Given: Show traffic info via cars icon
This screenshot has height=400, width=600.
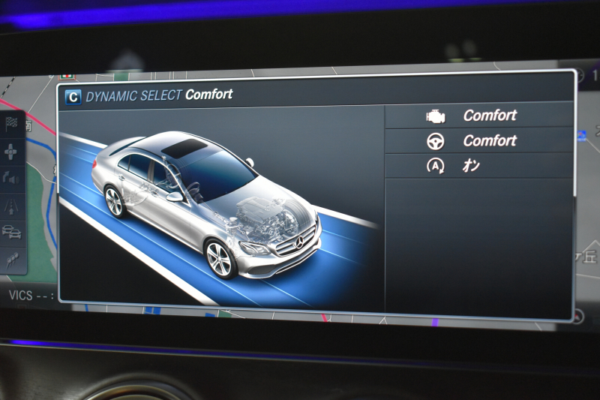Looking at the screenshot, I should click(11, 232).
